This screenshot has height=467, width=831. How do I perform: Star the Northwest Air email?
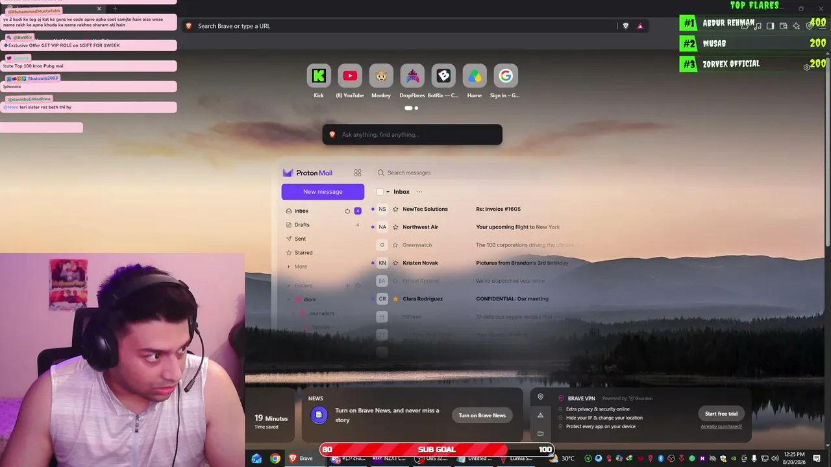point(395,227)
